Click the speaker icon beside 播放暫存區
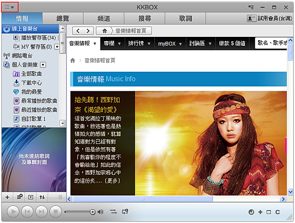The height and width of the screenshot is (223, 295). [x=16, y=38]
